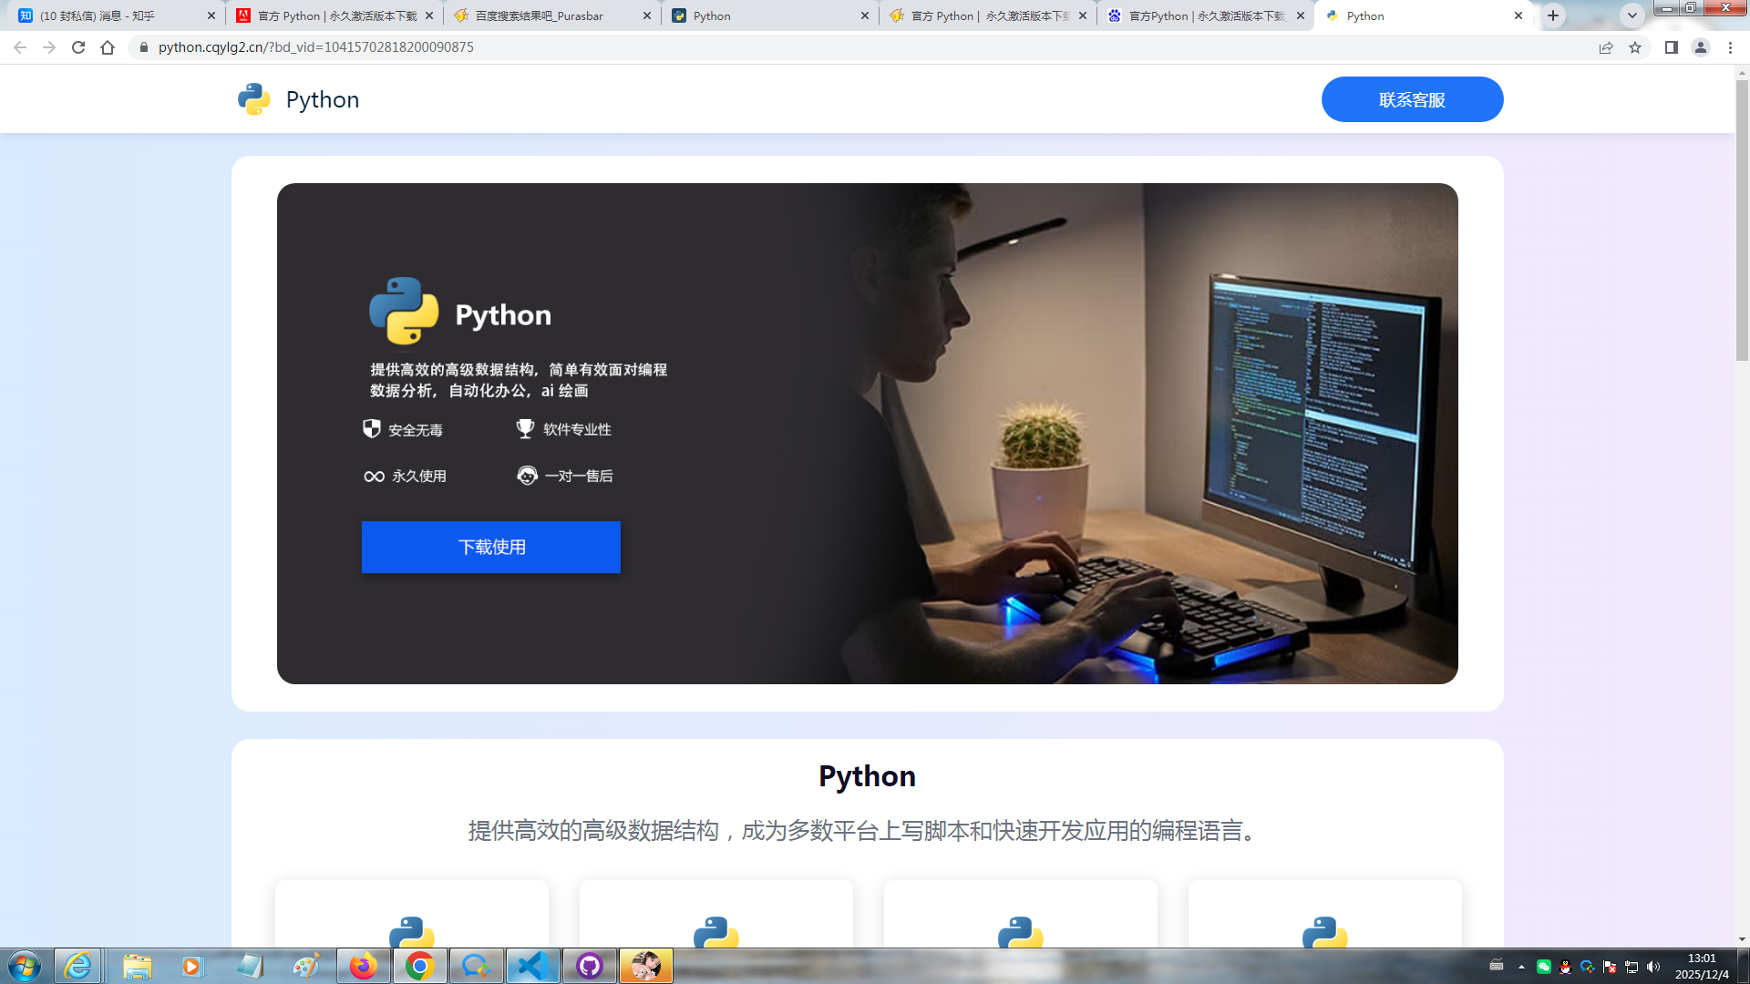Image resolution: width=1750 pixels, height=984 pixels.
Task: Show hidden system tray icons arrow
Action: click(1521, 967)
